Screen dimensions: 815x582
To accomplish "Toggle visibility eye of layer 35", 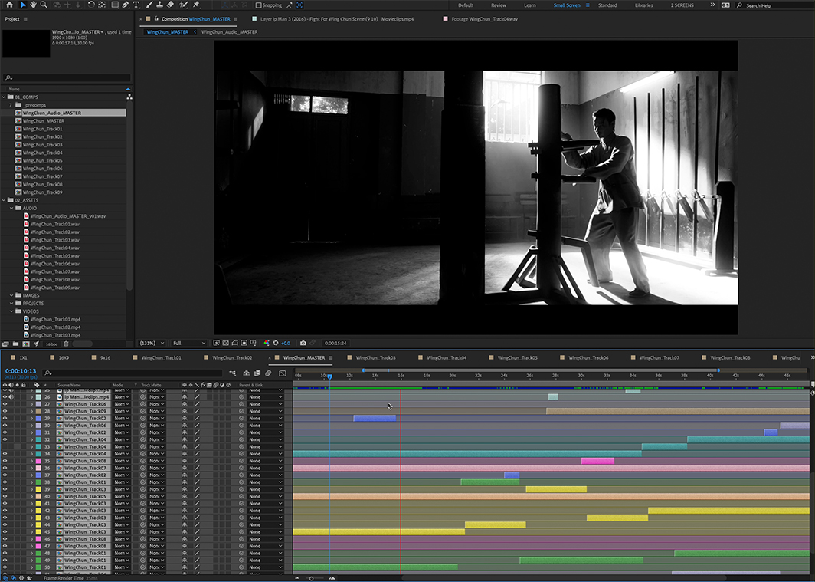I will pos(5,461).
